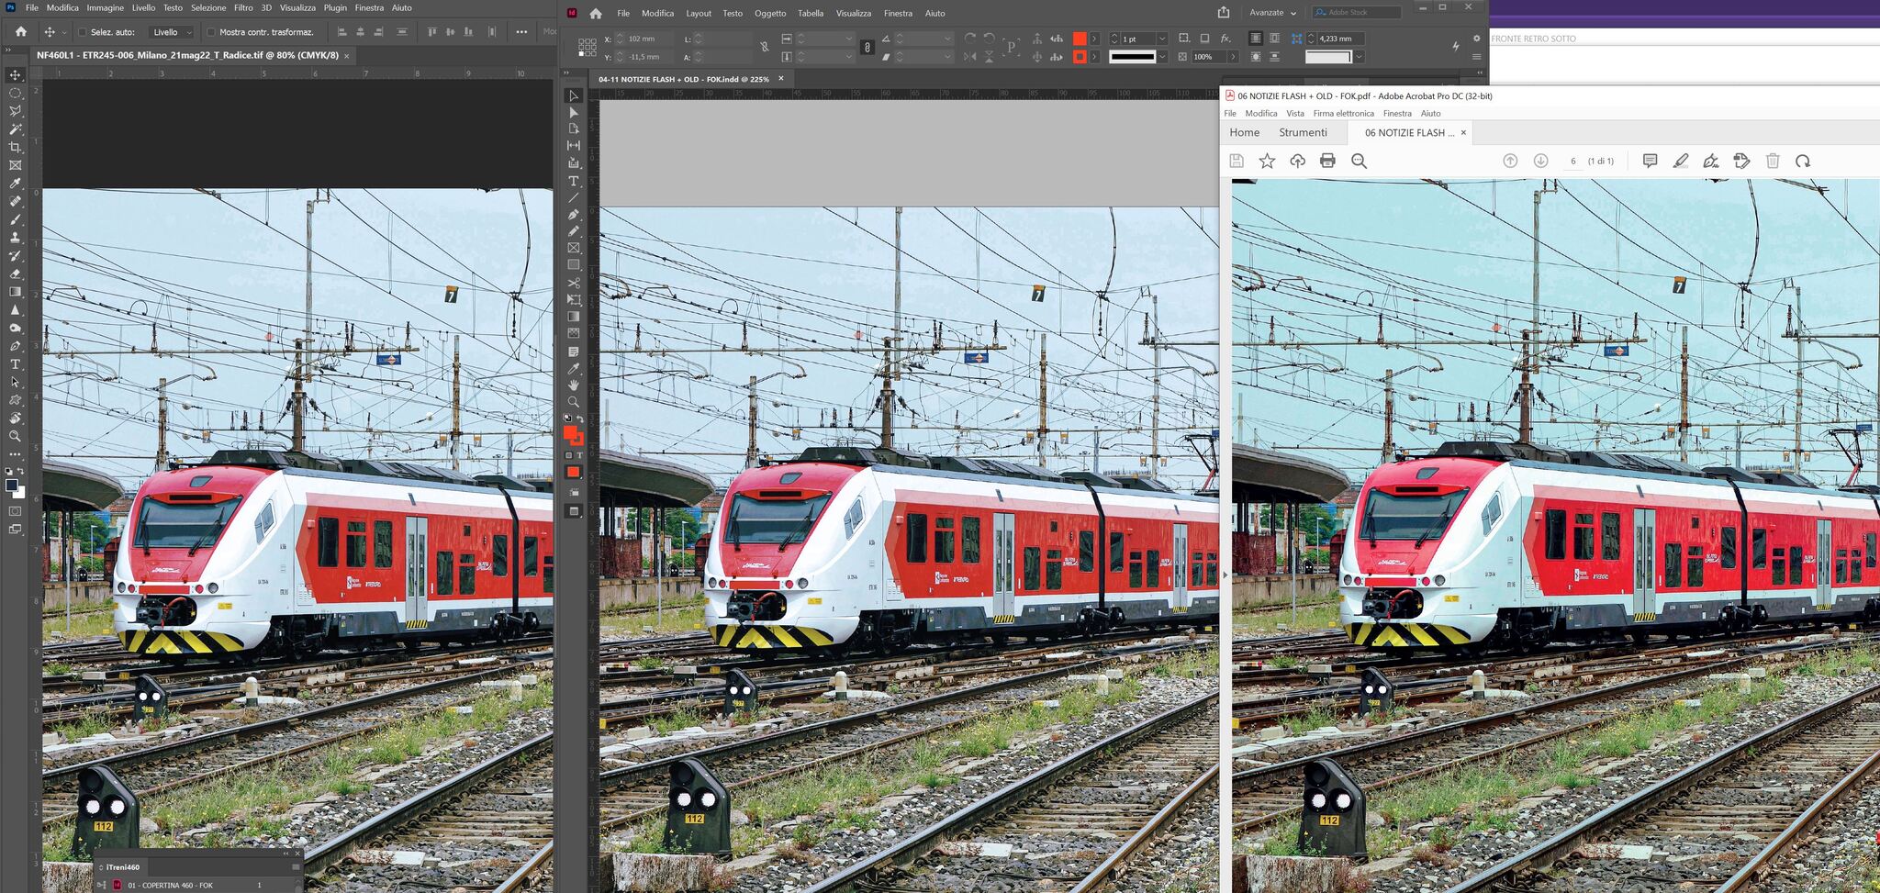Select the Type tool in Photoshop

15,364
